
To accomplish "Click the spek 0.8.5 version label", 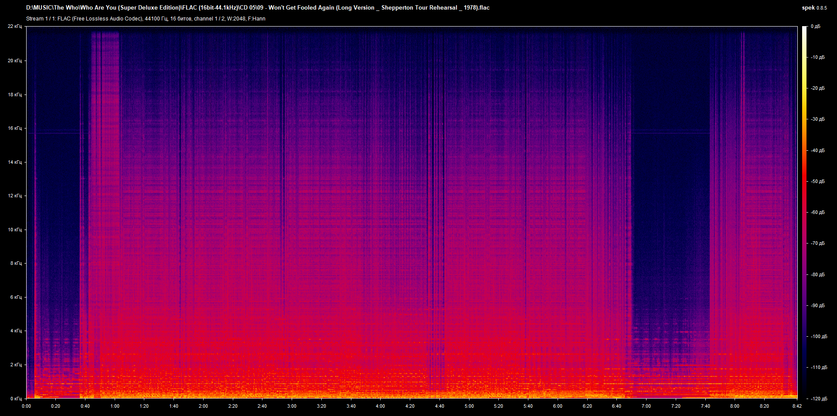I will 814,8.
